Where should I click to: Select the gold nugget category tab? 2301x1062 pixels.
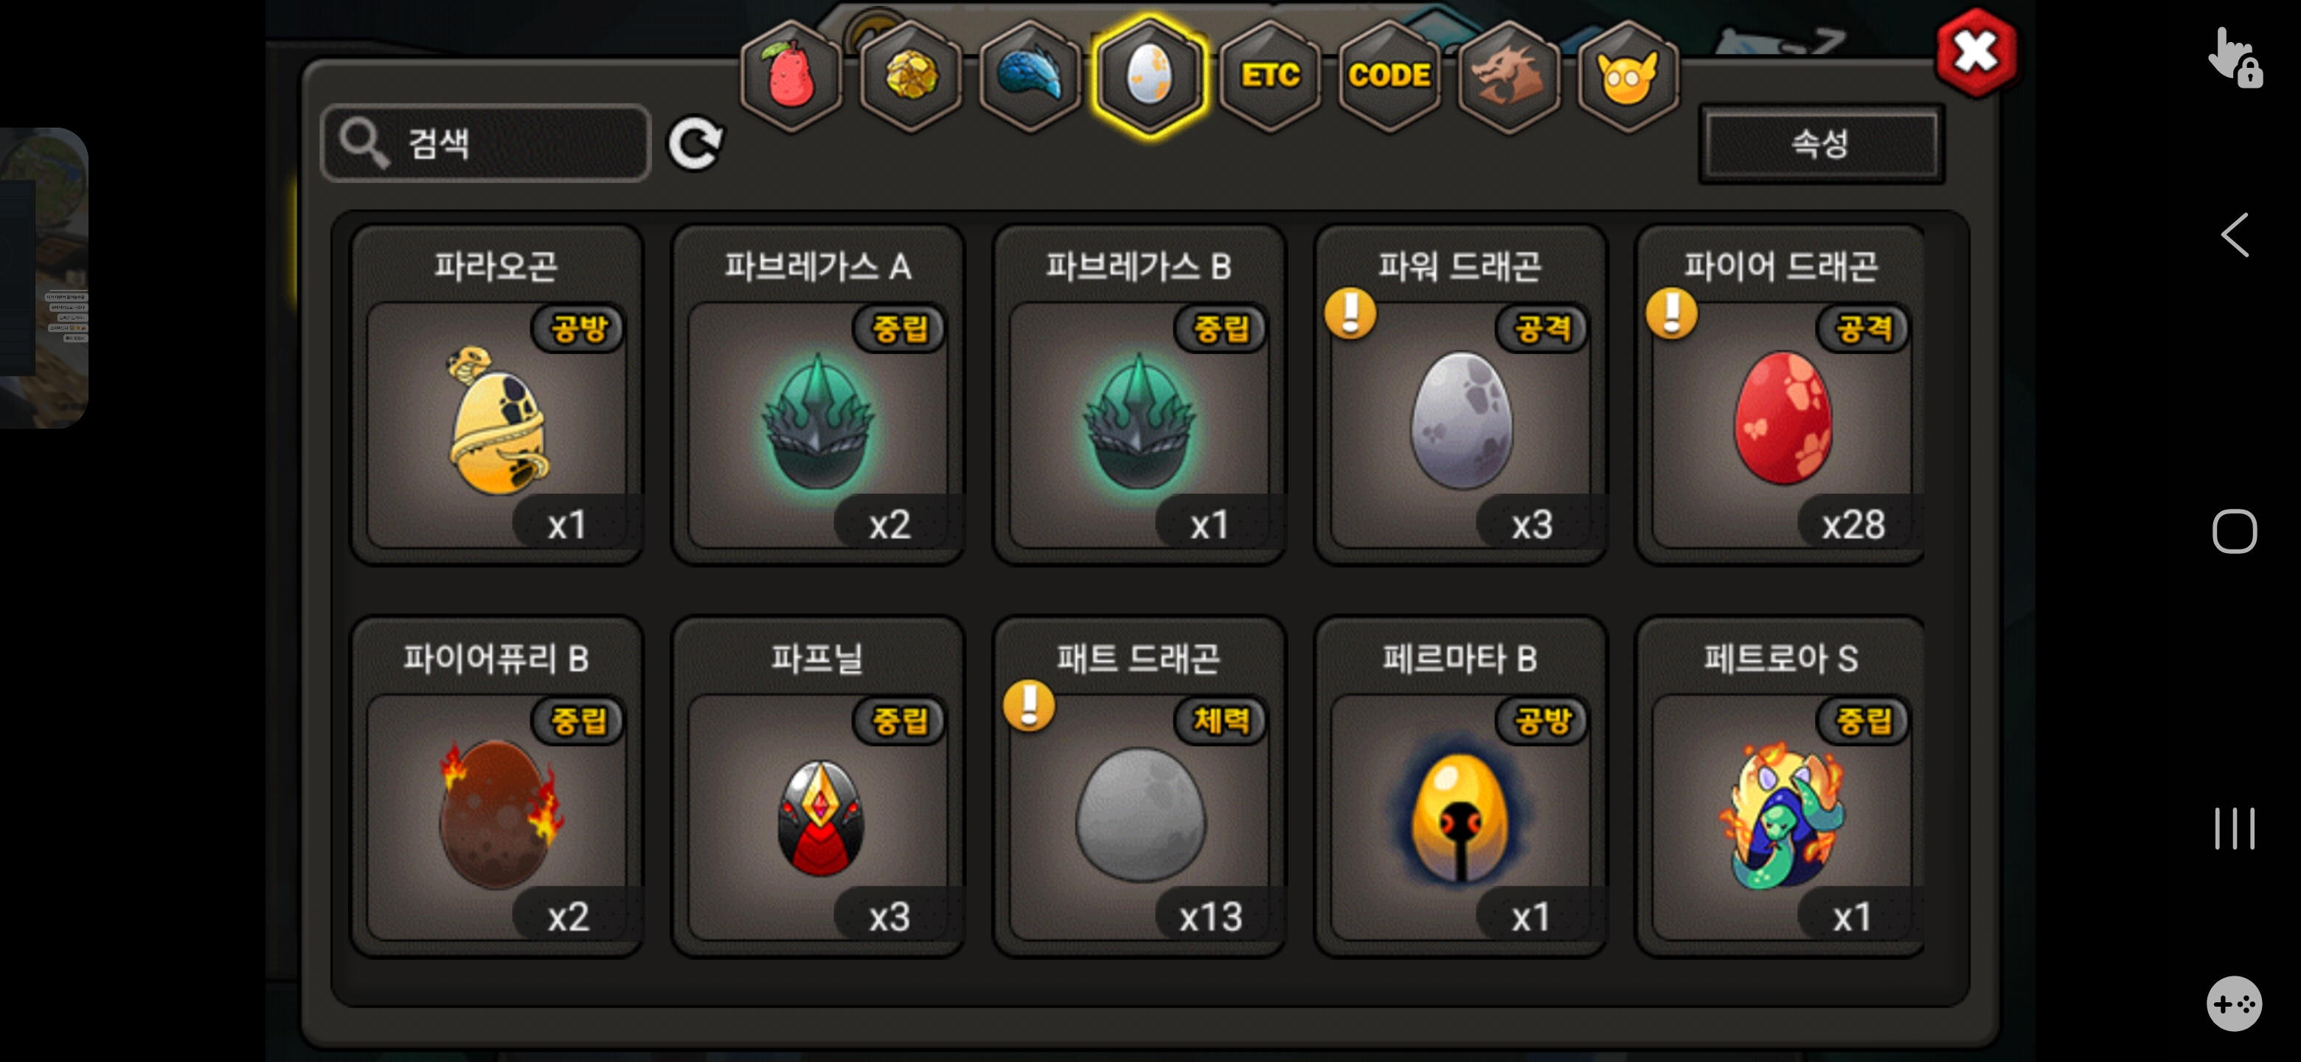click(910, 77)
